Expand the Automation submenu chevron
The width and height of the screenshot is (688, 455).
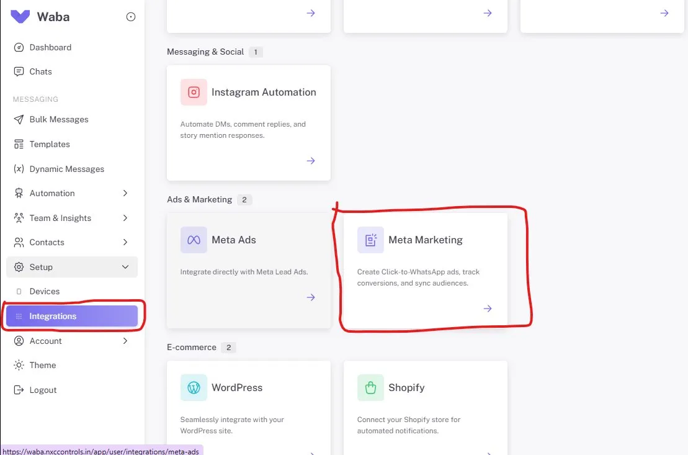click(x=125, y=193)
